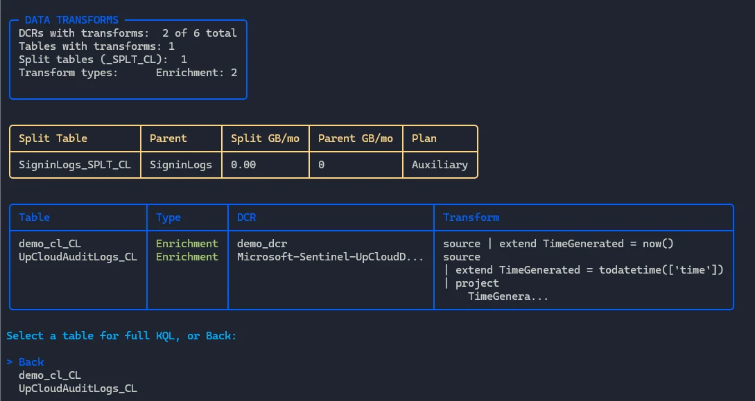Click the 'Transform' column header
Viewport: 755px width, 401px height.
(x=471, y=217)
